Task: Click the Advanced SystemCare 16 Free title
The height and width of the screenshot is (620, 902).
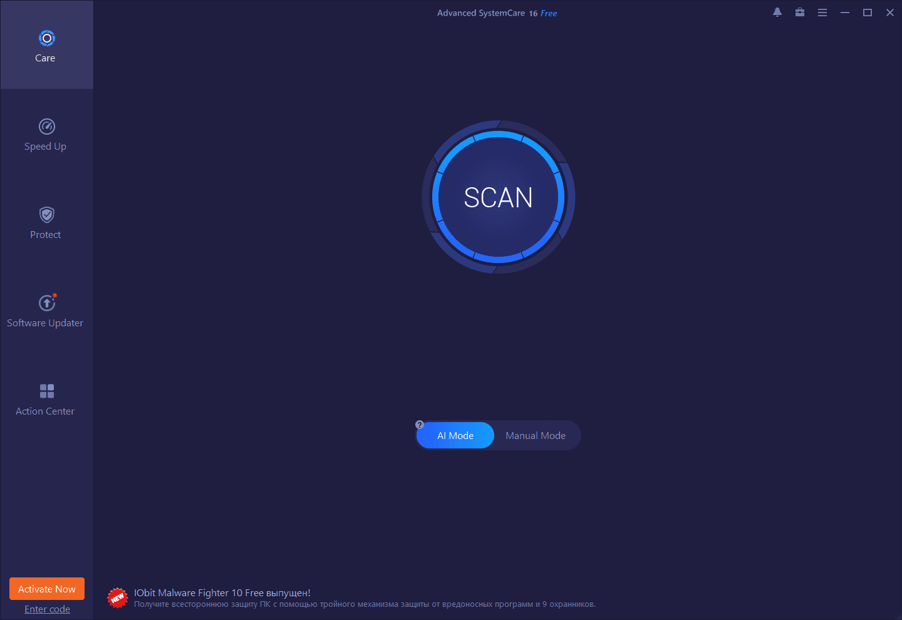Action: pos(497,13)
